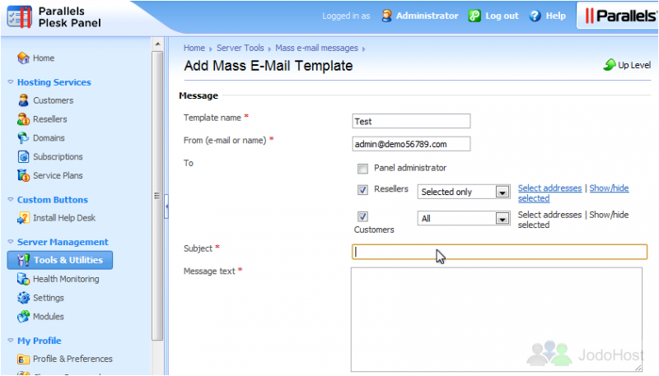Screen dimensions: 659x376
Task: Click Resellers 'Select addresses' link
Action: [x=549, y=188]
